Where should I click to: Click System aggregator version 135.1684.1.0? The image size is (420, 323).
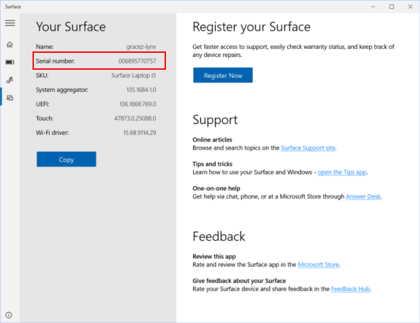pyautogui.click(x=141, y=89)
